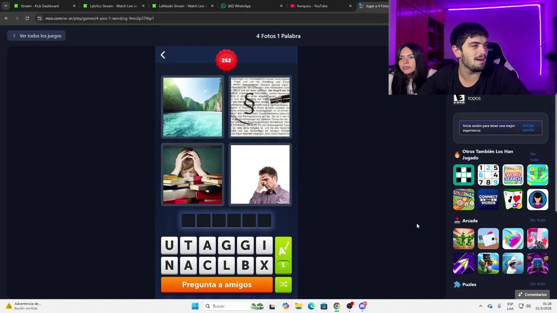Open the white chicken game icon
This screenshot has width=557, height=313.
click(x=488, y=239)
